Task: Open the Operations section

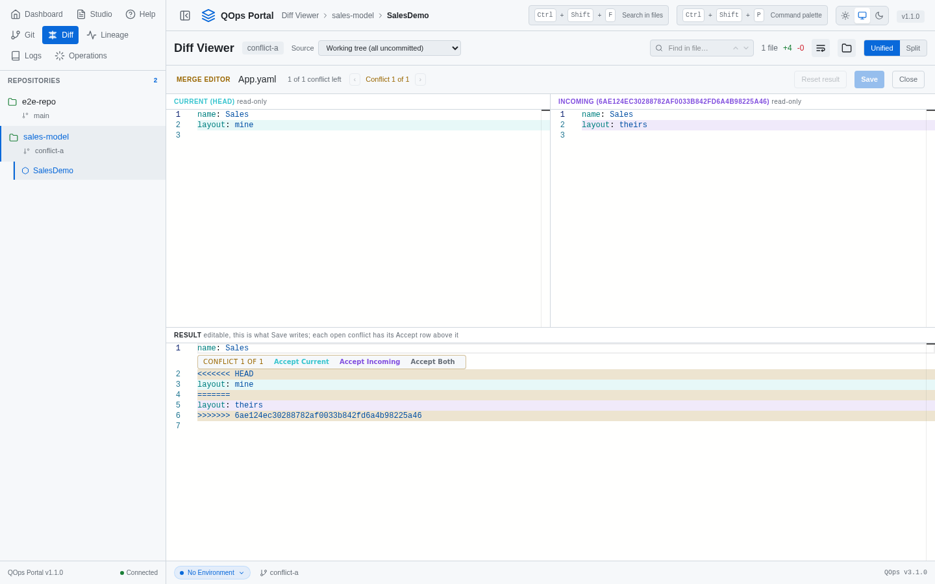Action: pyautogui.click(x=81, y=56)
